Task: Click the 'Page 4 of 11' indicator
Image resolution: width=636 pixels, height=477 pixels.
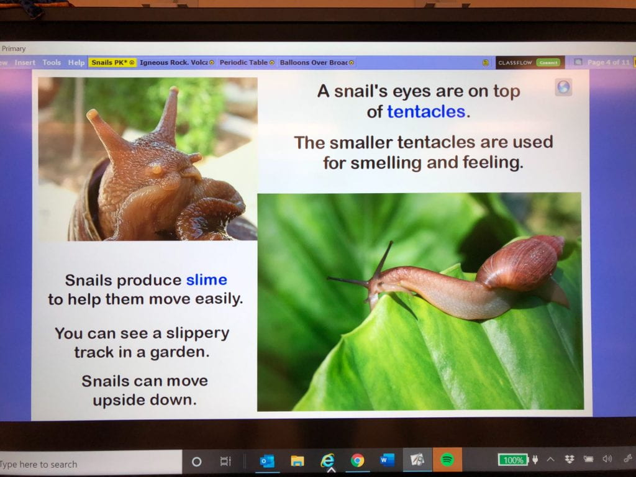Action: coord(608,62)
